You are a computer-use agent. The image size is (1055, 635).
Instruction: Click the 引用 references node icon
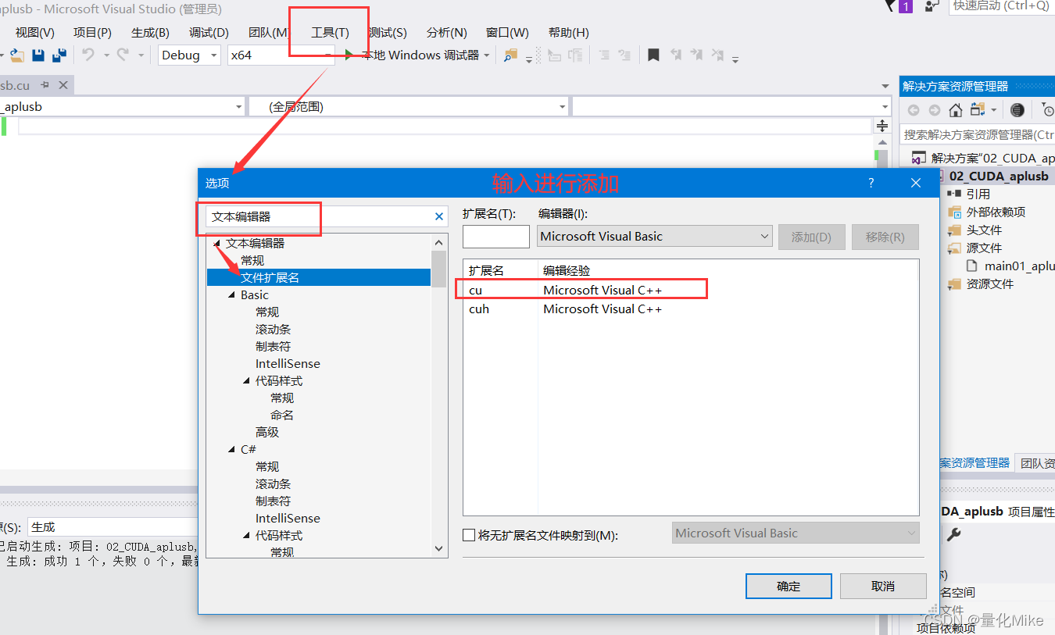954,194
